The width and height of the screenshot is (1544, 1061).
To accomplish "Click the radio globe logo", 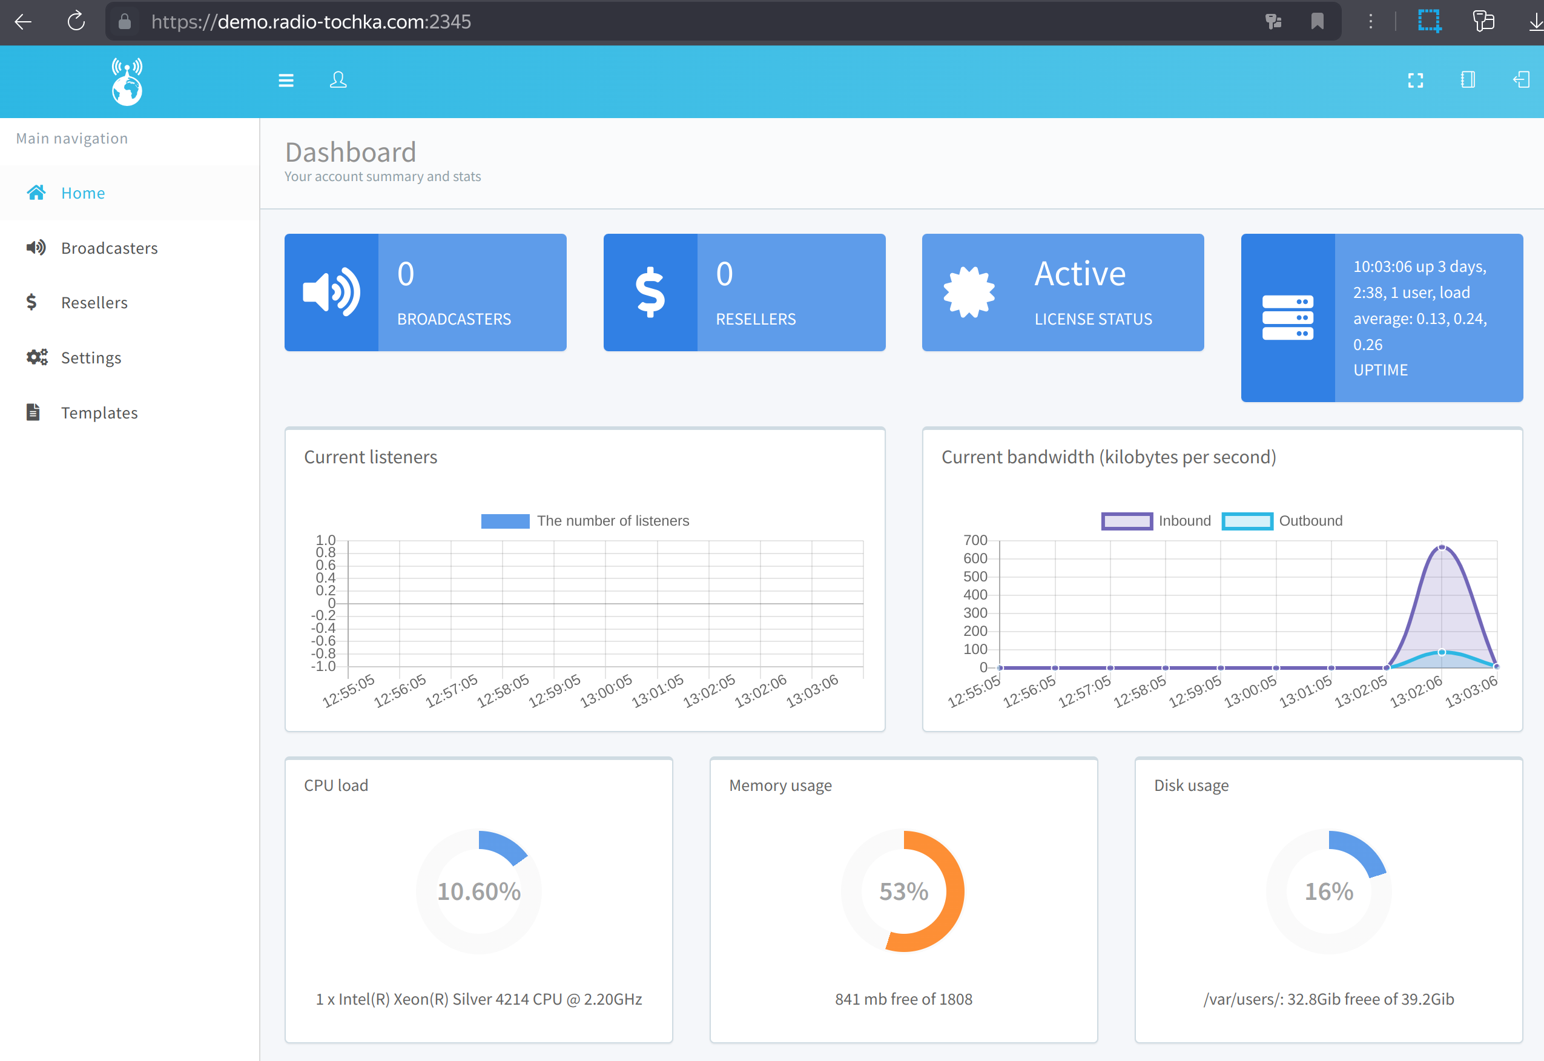I will point(127,82).
